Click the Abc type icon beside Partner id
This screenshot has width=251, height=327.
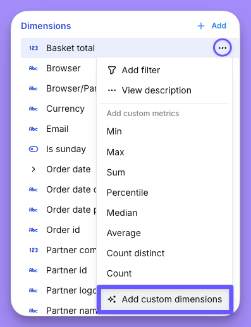[34, 270]
